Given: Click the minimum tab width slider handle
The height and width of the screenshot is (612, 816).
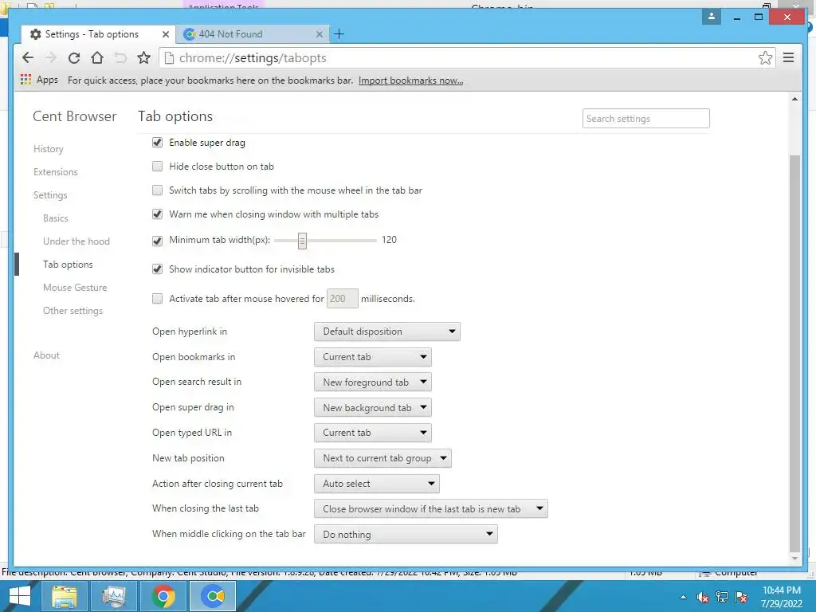Looking at the screenshot, I should [x=302, y=241].
